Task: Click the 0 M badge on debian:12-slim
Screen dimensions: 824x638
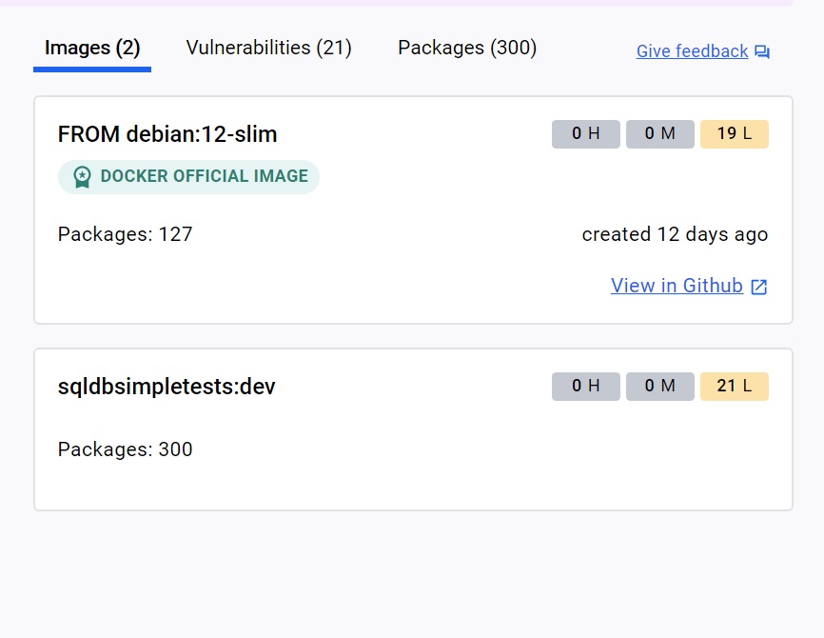Action: 660,133
